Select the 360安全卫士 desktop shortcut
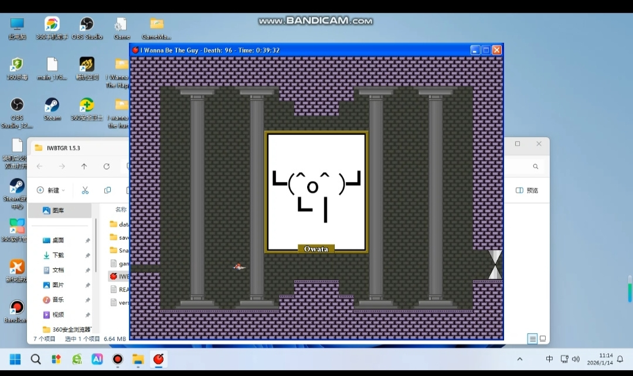 [x=87, y=110]
